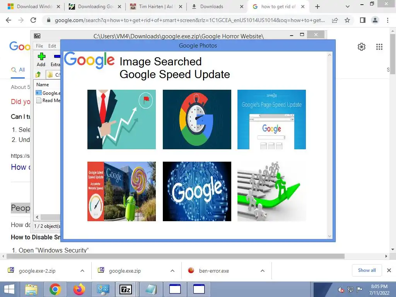Select Google.exe file in 7-Zip list
Viewport: 396px width, 297px height.
pos(48,93)
